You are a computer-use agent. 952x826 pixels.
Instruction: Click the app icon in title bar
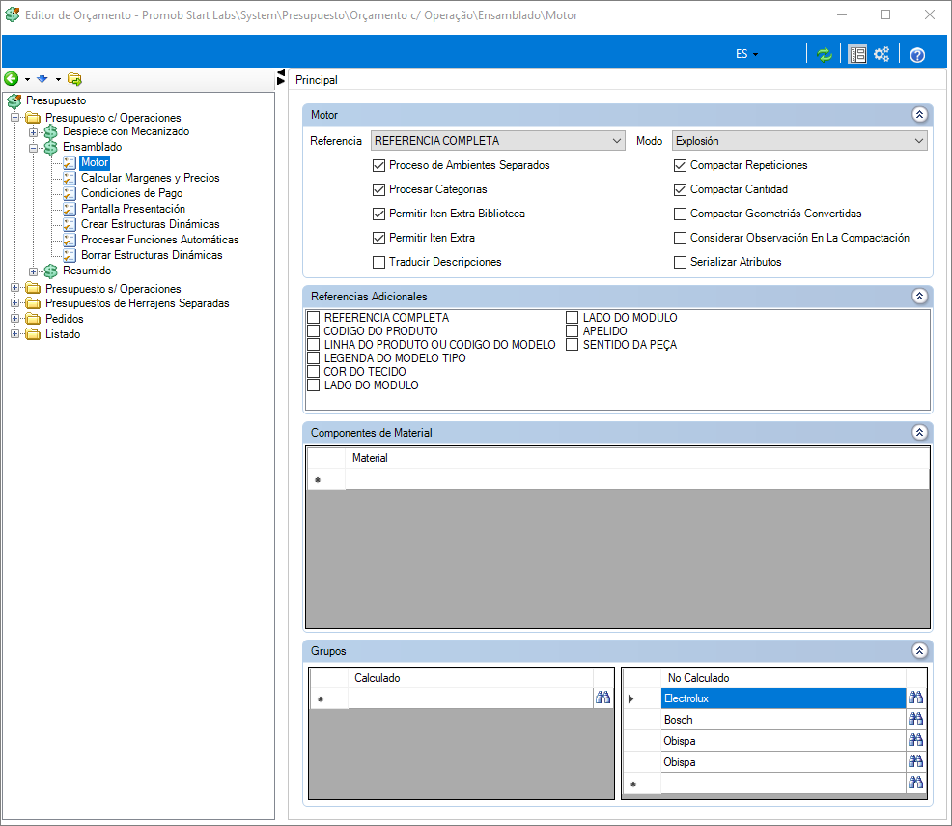coord(13,14)
